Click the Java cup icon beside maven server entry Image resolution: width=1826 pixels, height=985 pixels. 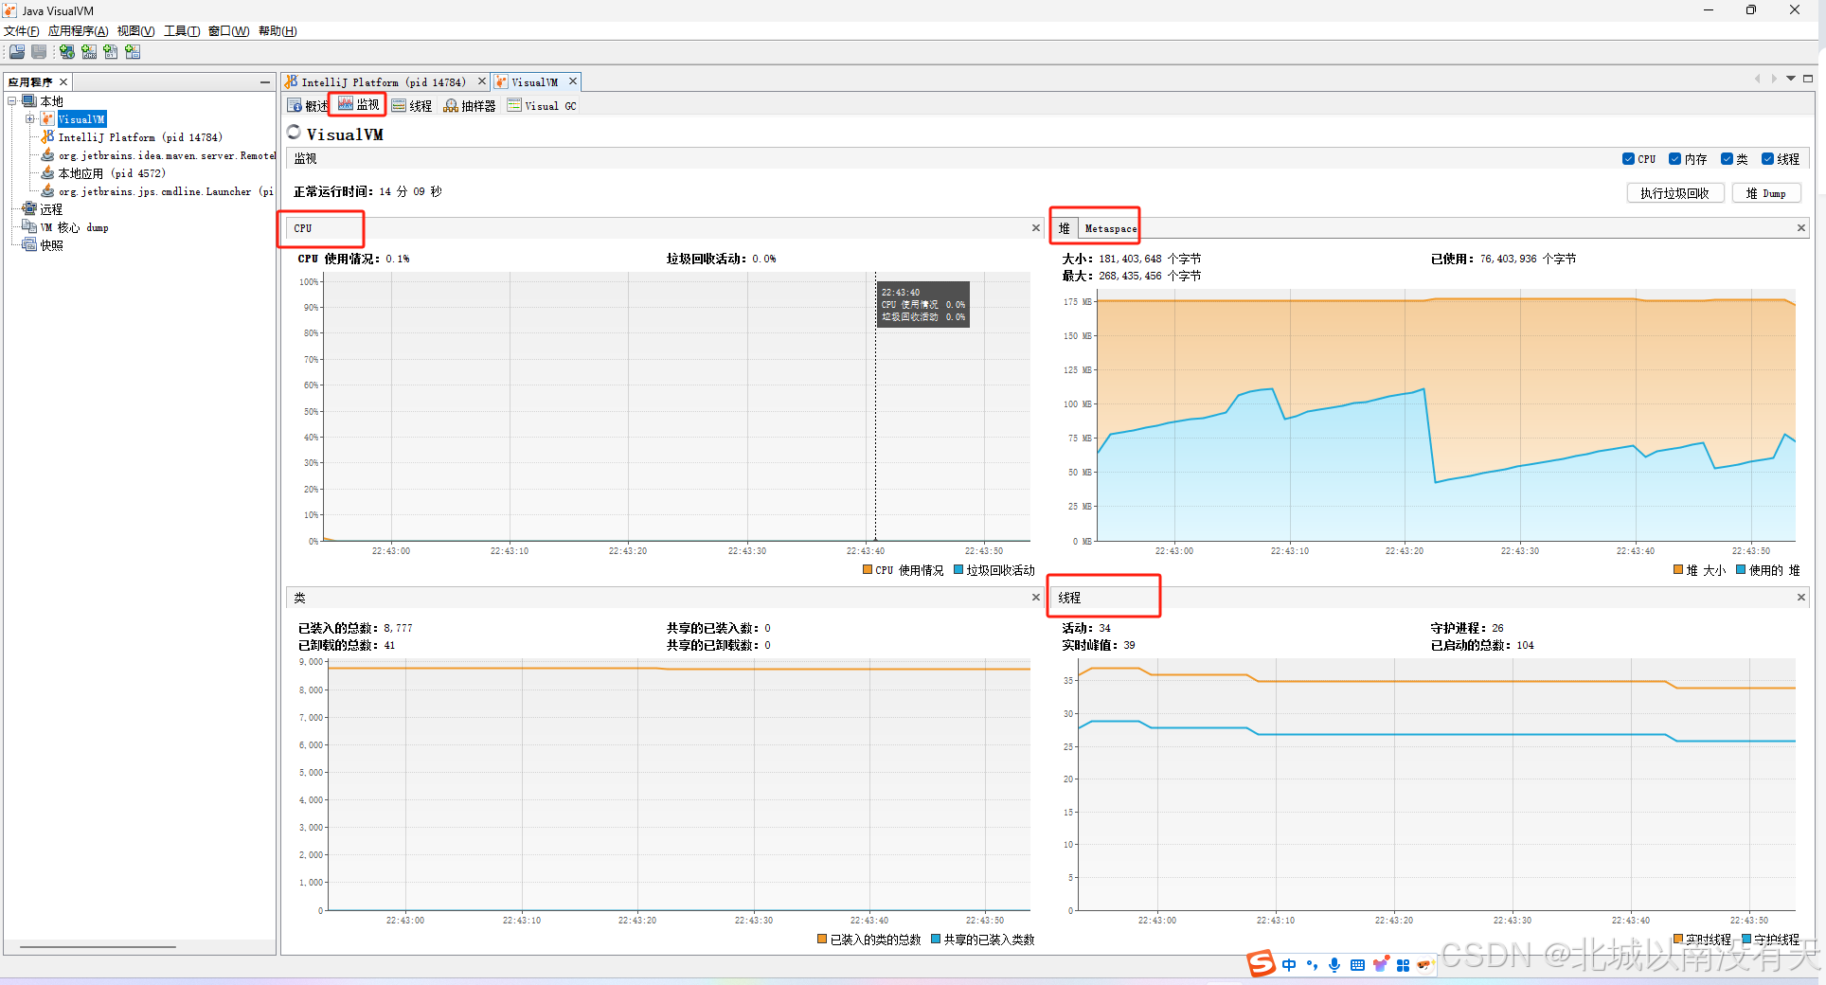pos(47,155)
